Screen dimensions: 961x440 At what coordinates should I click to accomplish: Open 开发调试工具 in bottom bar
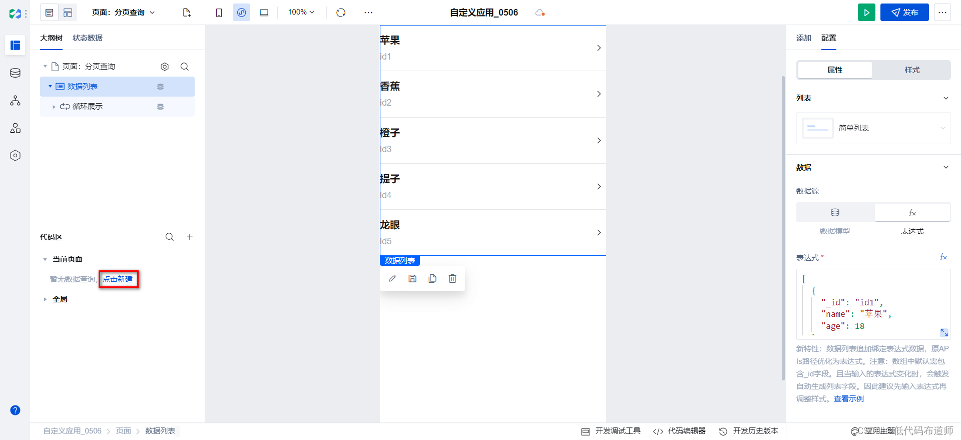[611, 431]
